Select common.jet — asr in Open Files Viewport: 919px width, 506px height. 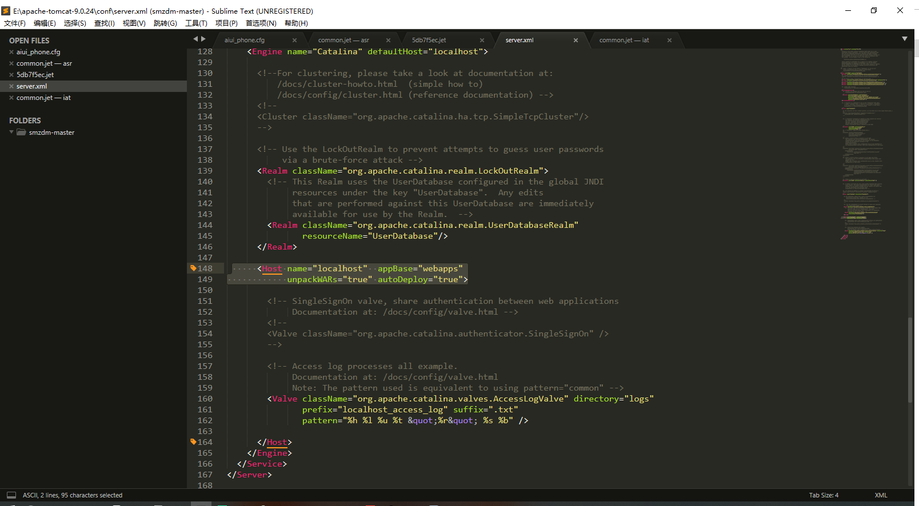click(x=44, y=63)
